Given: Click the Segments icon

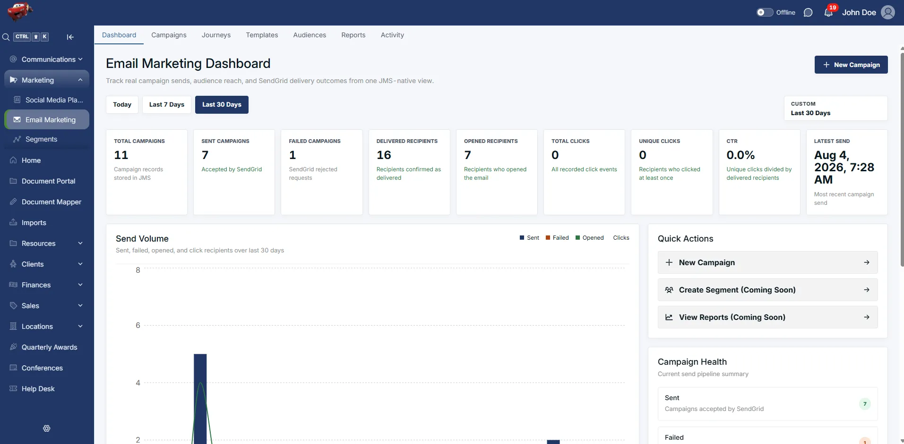Looking at the screenshot, I should 17,139.
